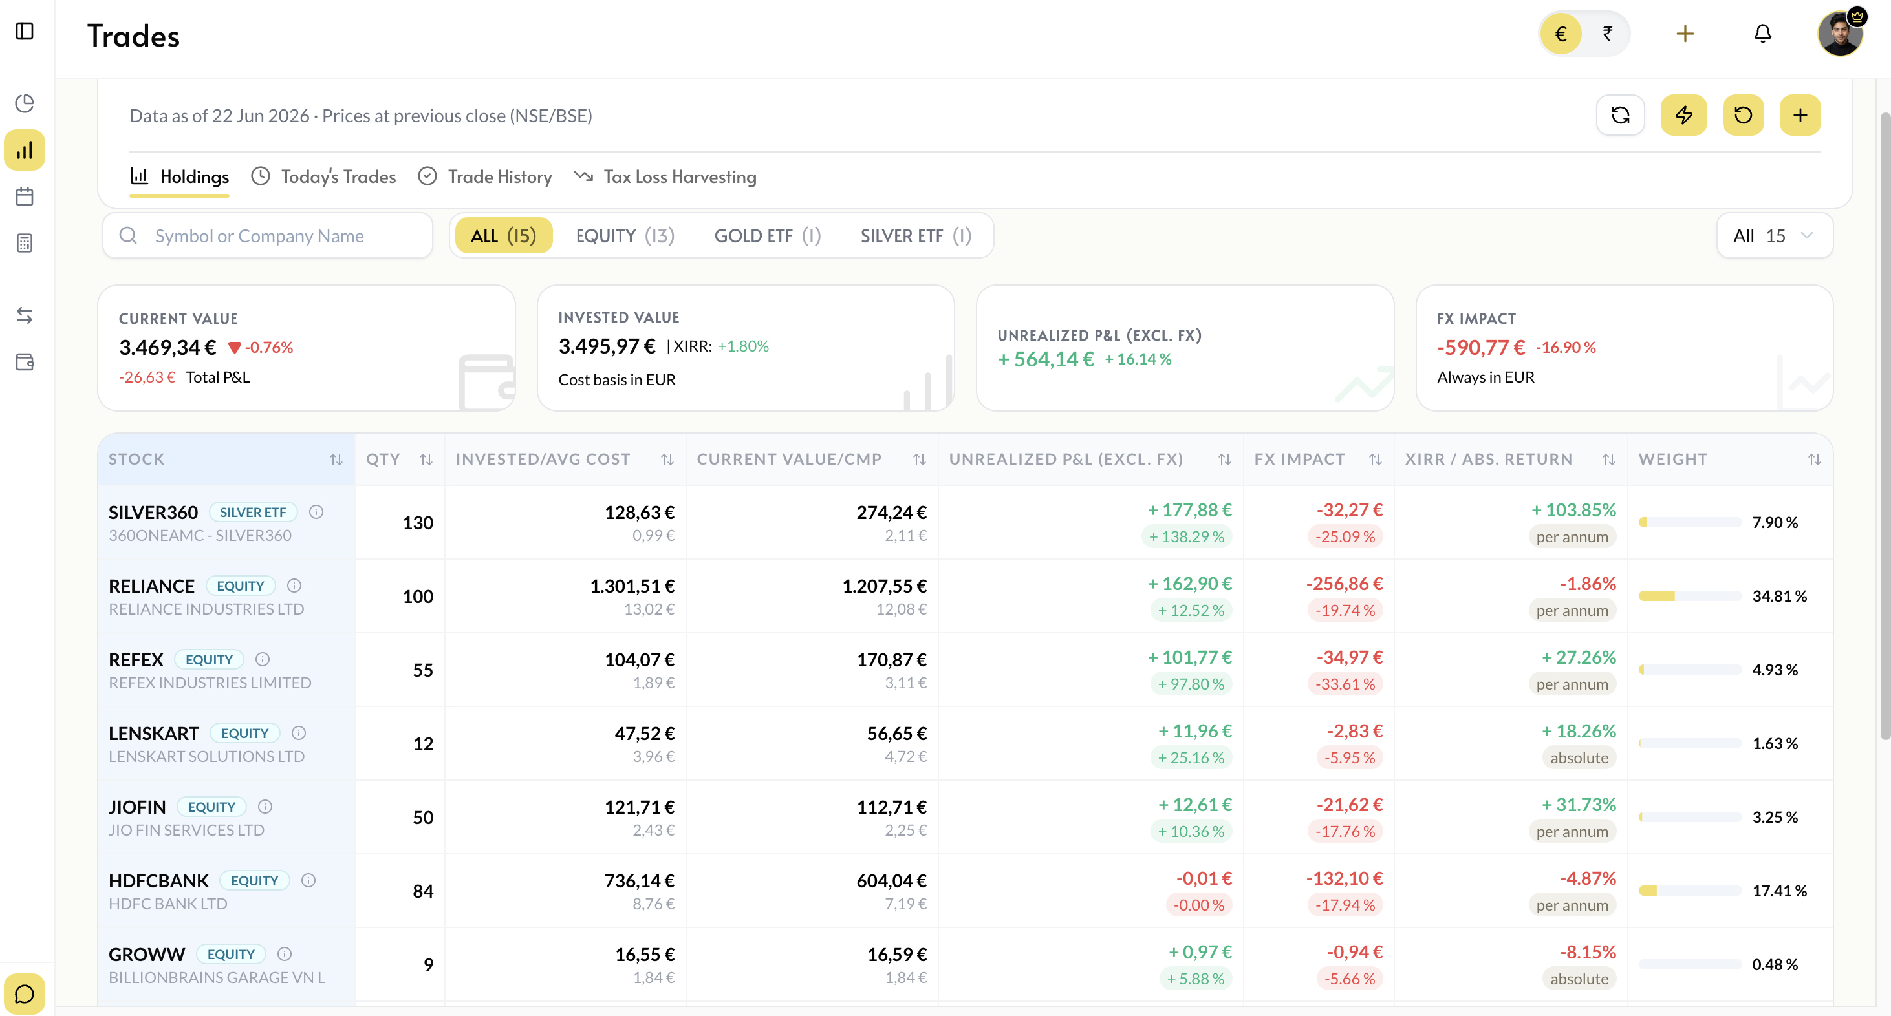Select the Holdings tab
Screen dimensions: 1891x1016
[180, 177]
